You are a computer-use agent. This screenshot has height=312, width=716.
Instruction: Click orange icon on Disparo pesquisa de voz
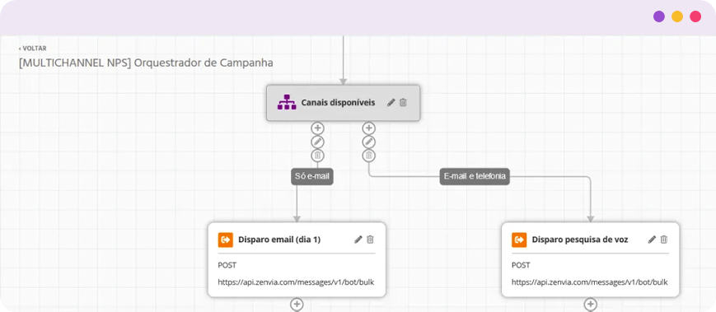click(x=519, y=240)
